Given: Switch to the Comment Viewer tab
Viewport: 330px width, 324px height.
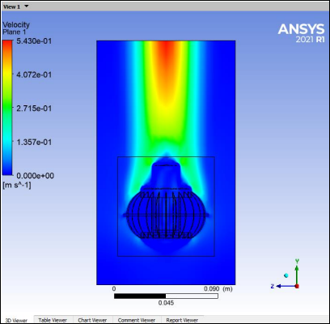Looking at the screenshot, I should [137, 320].
